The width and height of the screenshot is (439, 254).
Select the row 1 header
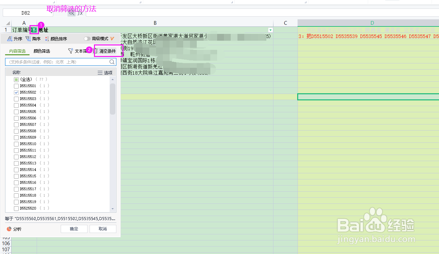(x=6, y=30)
